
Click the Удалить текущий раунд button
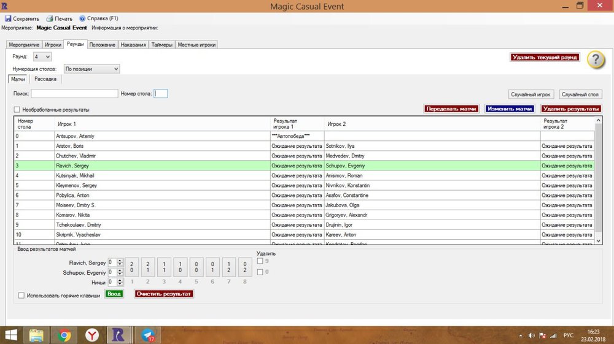(545, 57)
